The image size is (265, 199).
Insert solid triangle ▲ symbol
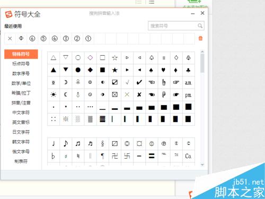[x=54, y=70]
